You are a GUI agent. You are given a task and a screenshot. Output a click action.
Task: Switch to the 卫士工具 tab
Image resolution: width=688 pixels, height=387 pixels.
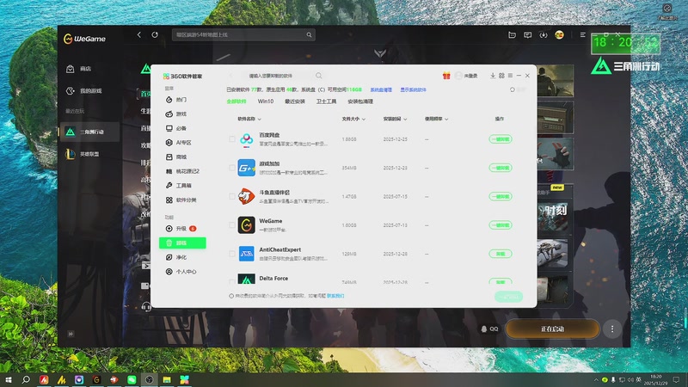point(327,101)
